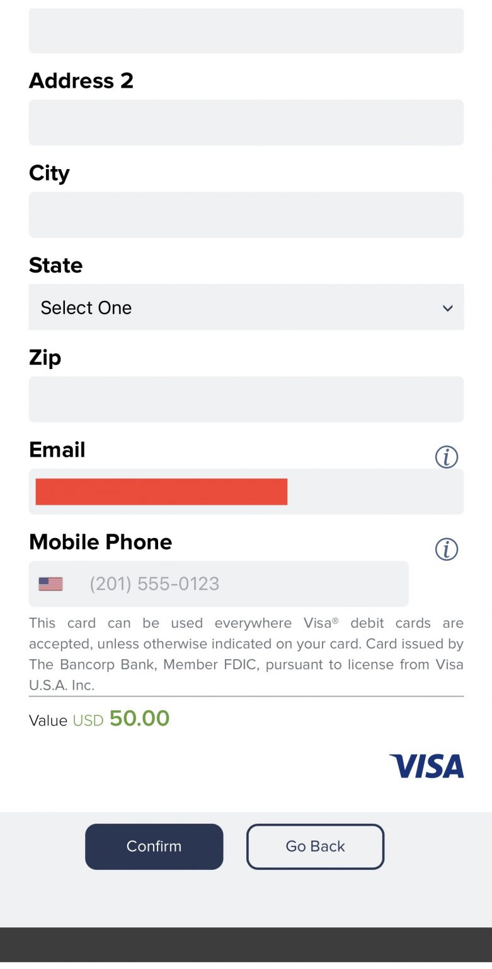492x969 pixels.
Task: Expand the chevron on the State selector
Action: [x=447, y=308]
